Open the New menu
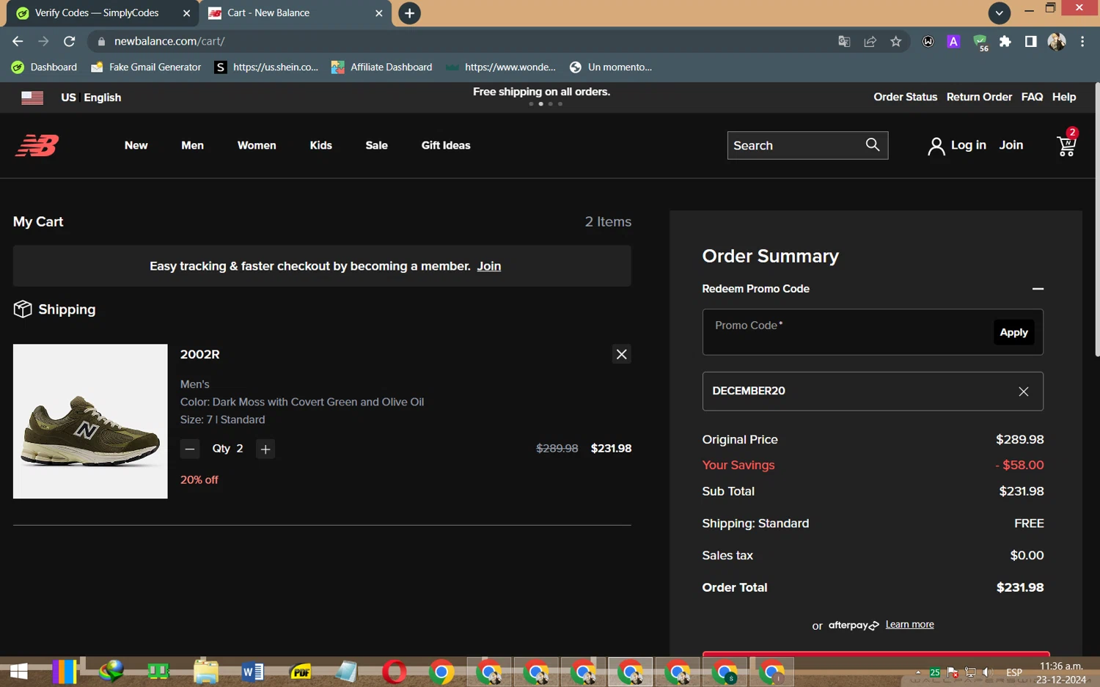The height and width of the screenshot is (687, 1100). [136, 145]
